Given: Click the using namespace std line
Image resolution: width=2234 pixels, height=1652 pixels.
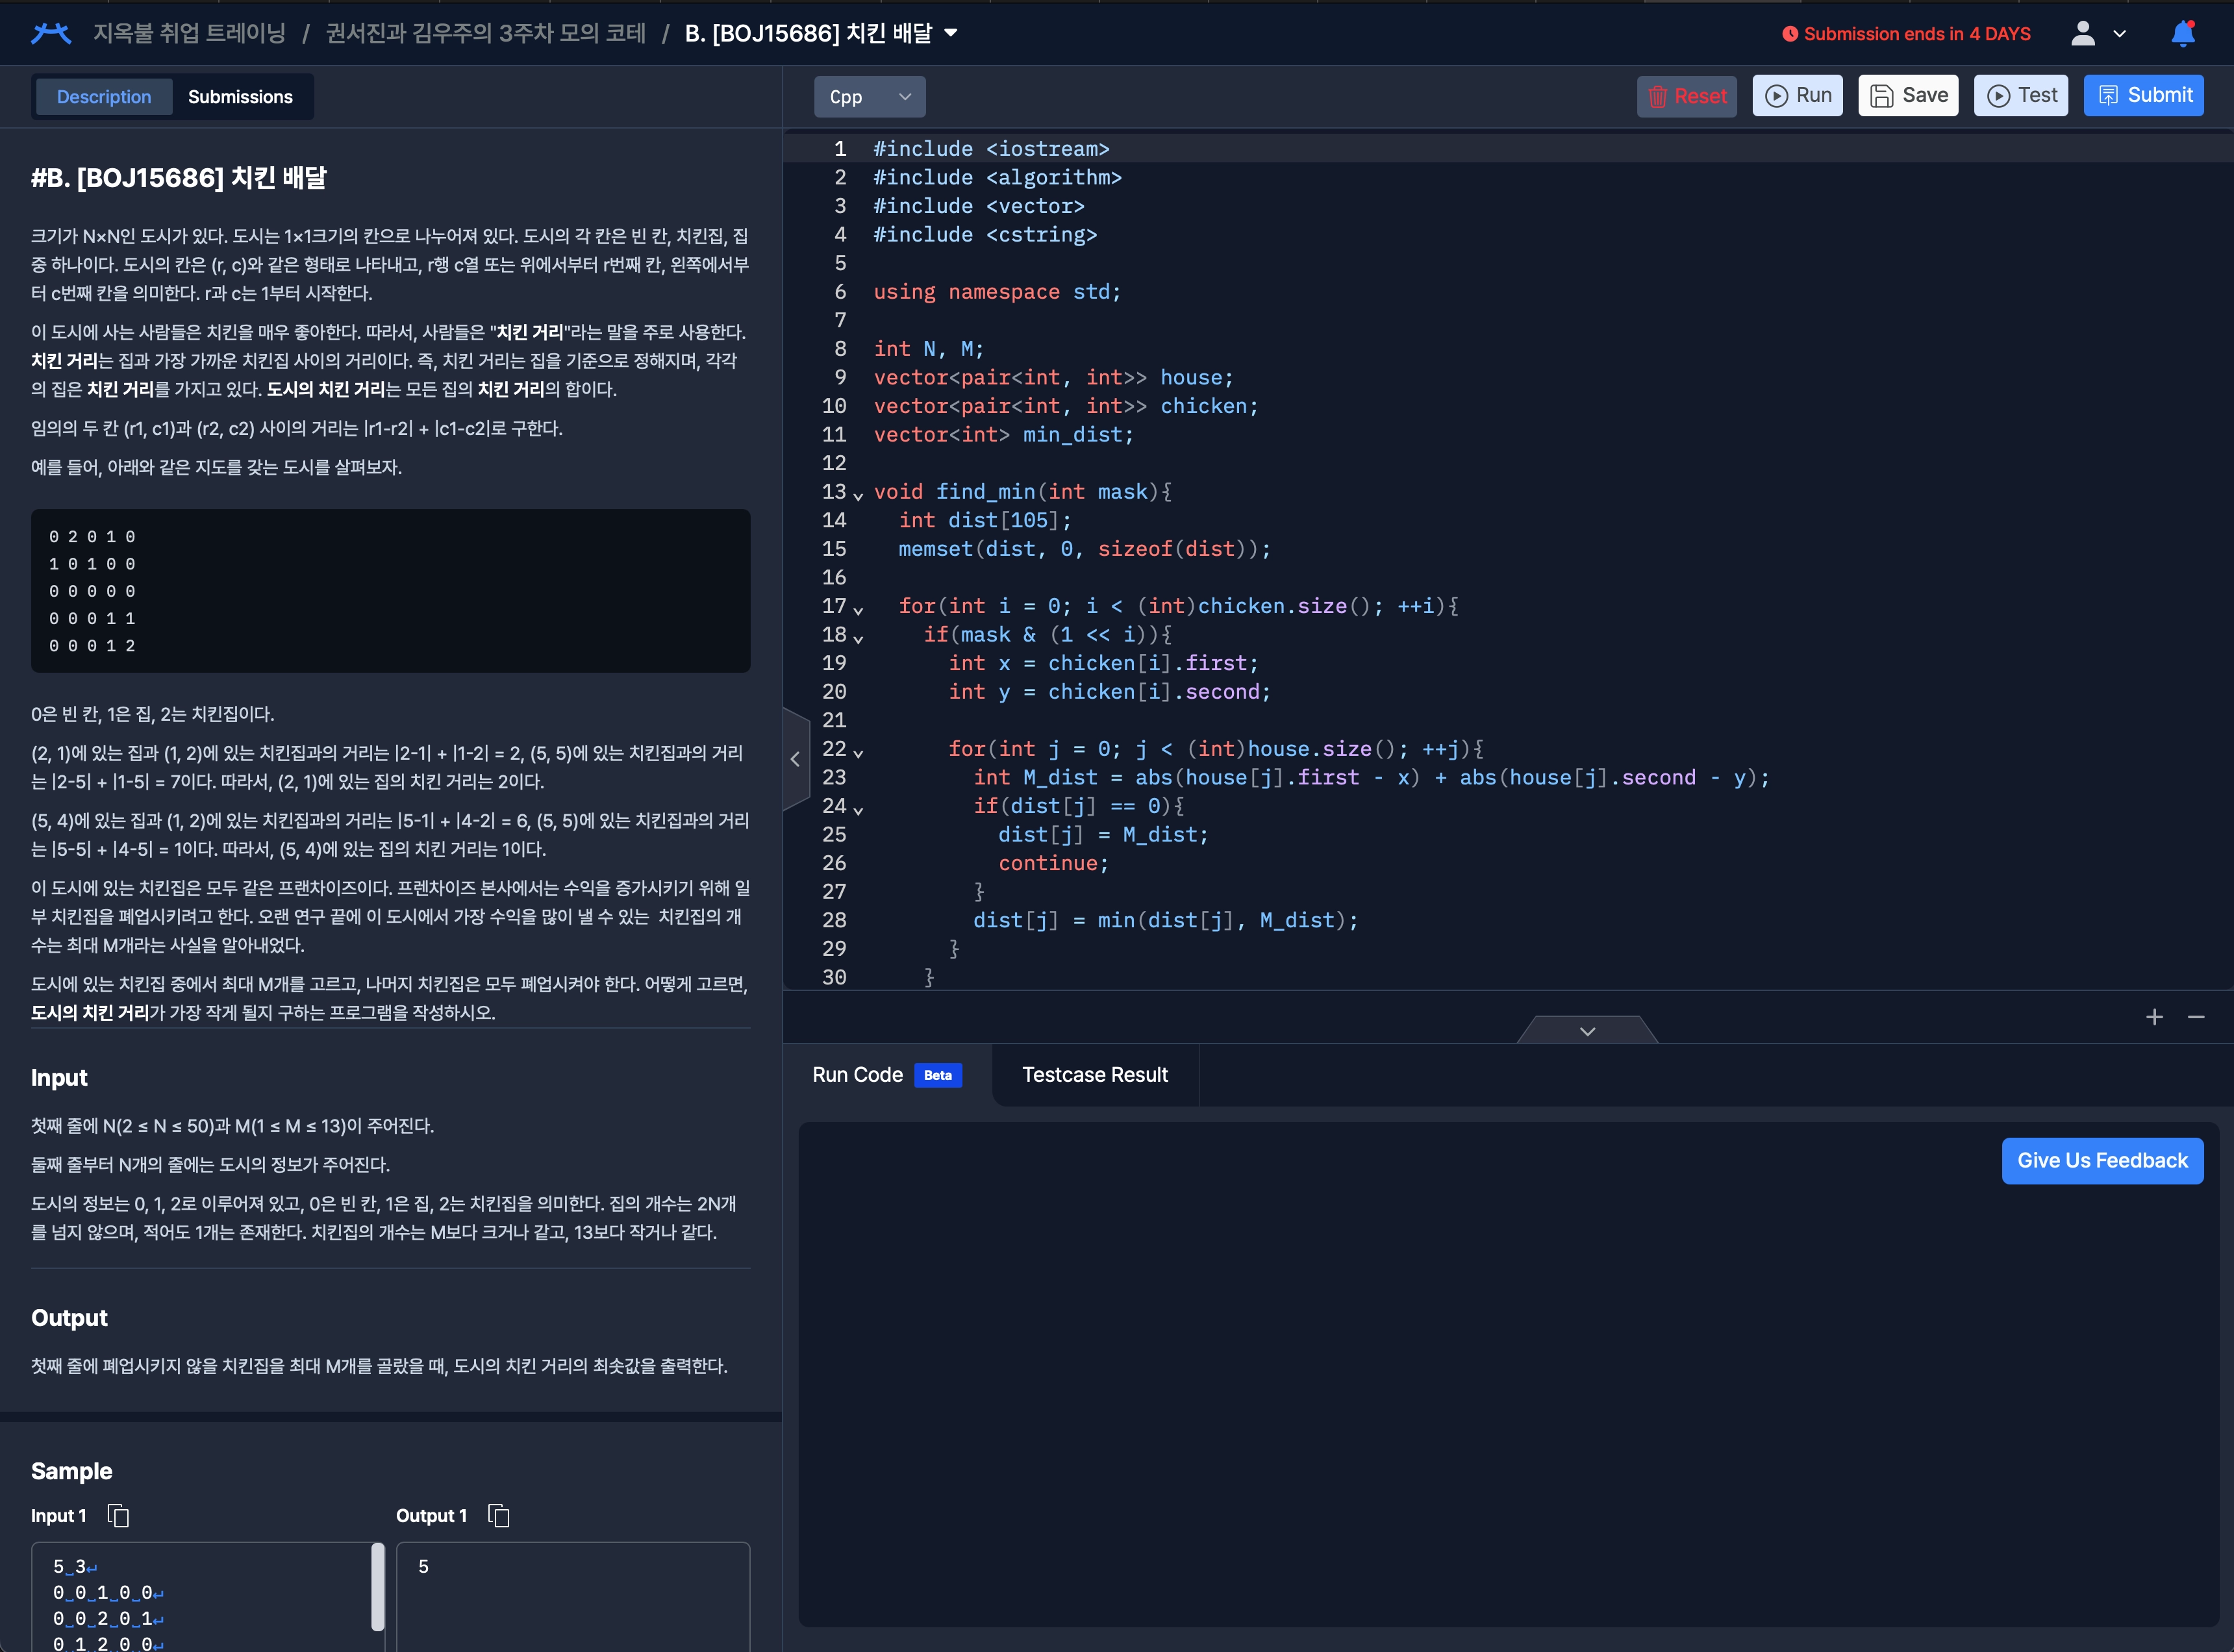Looking at the screenshot, I should click(x=997, y=292).
